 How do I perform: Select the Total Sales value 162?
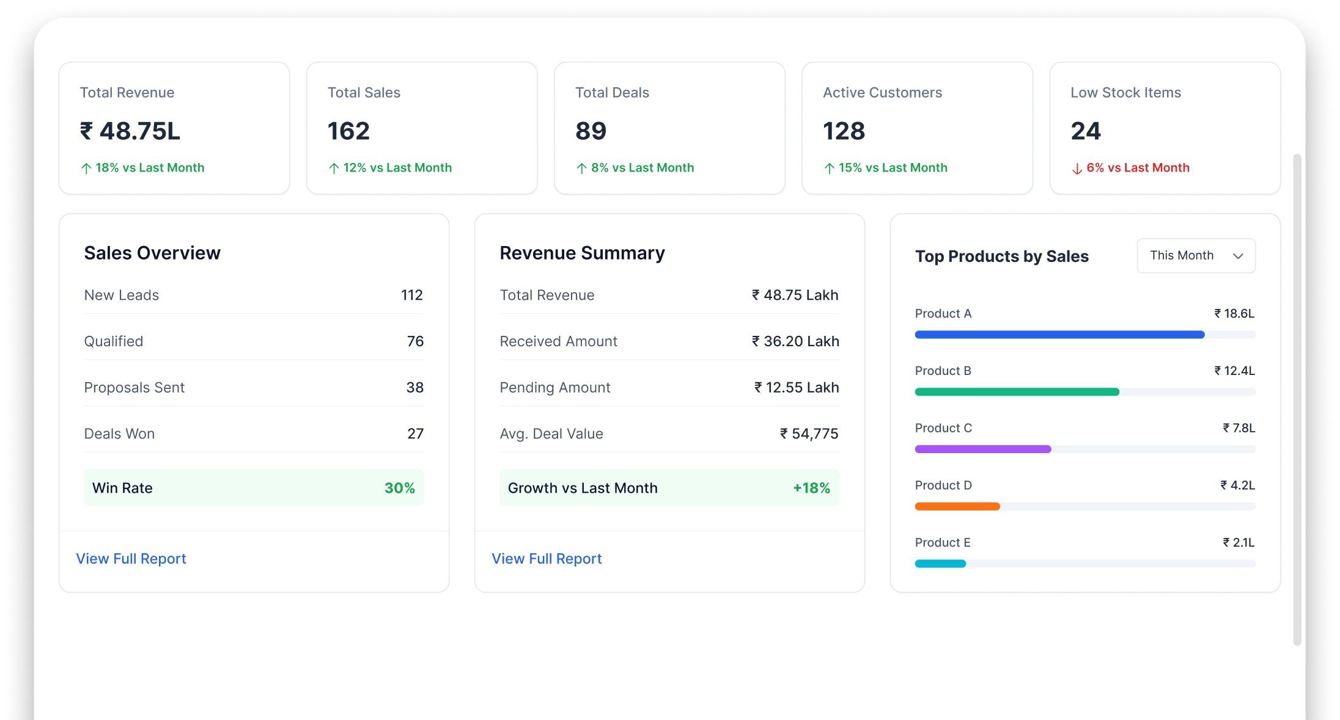[x=348, y=131]
